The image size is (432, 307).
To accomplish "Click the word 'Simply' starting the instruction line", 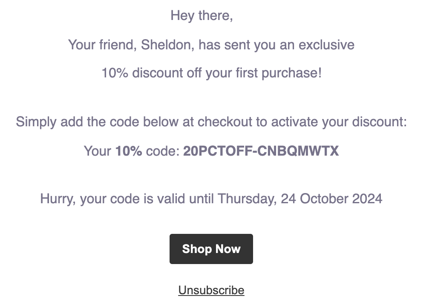I will pyautogui.click(x=36, y=122).
